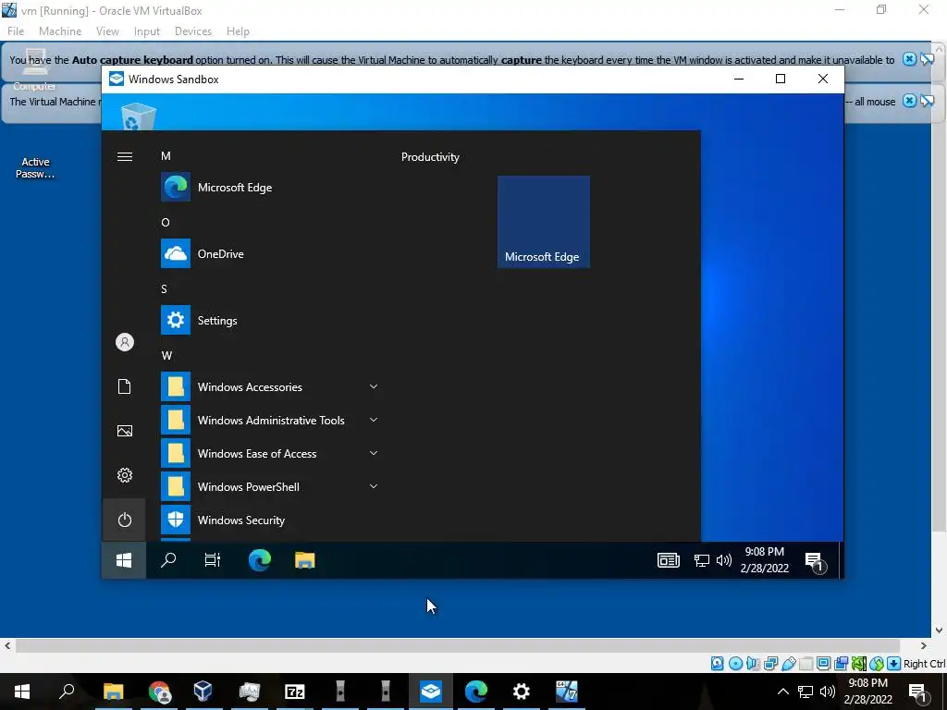Open the View menu in VirtualBox
This screenshot has height=710, width=947.
[x=107, y=31]
